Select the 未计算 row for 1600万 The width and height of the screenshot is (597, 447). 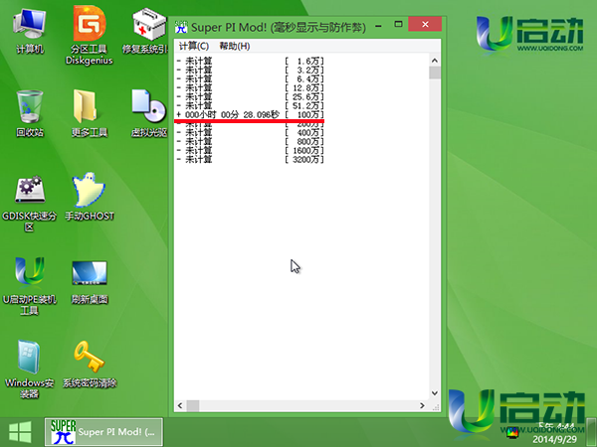point(250,151)
